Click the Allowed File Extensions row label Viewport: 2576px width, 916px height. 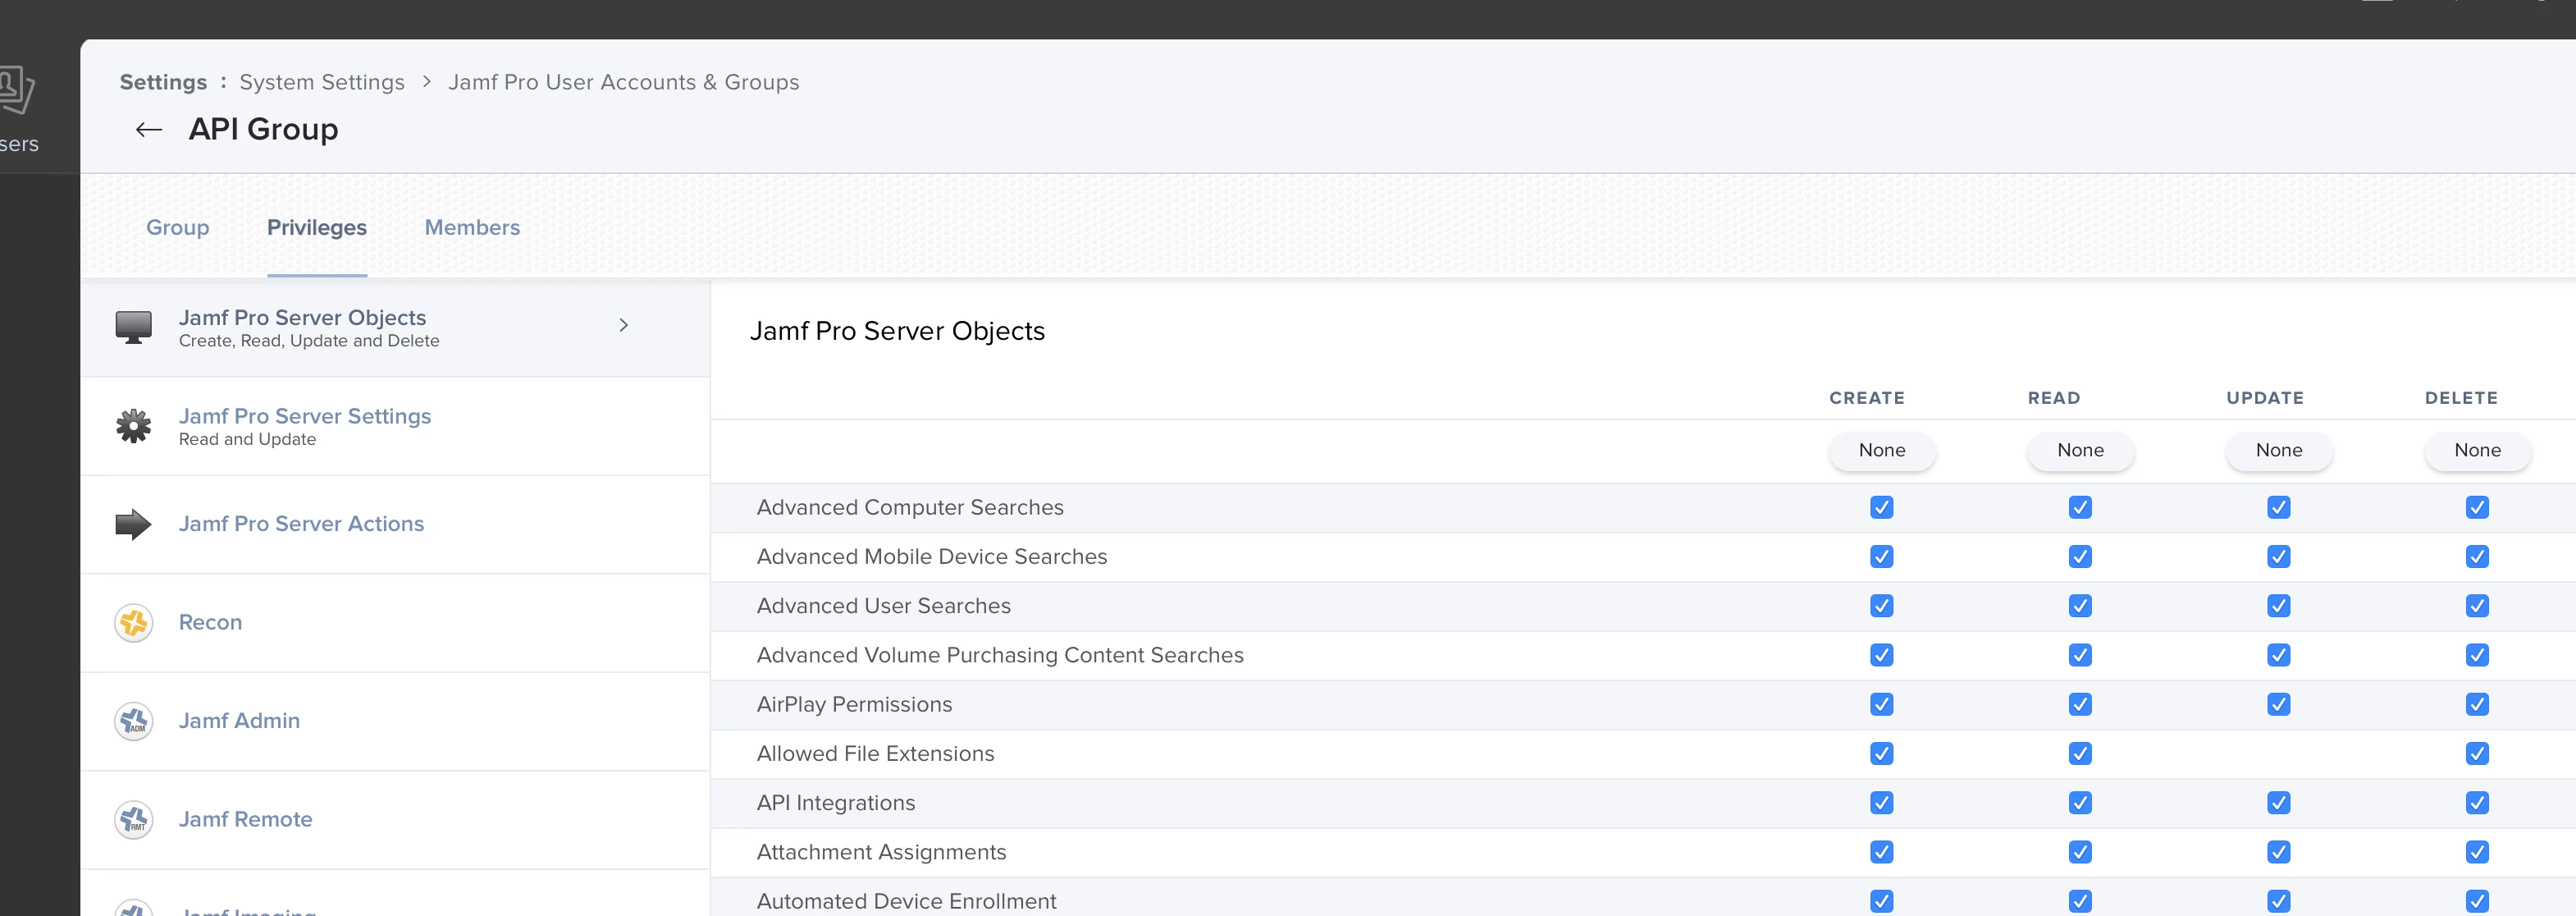click(x=875, y=753)
